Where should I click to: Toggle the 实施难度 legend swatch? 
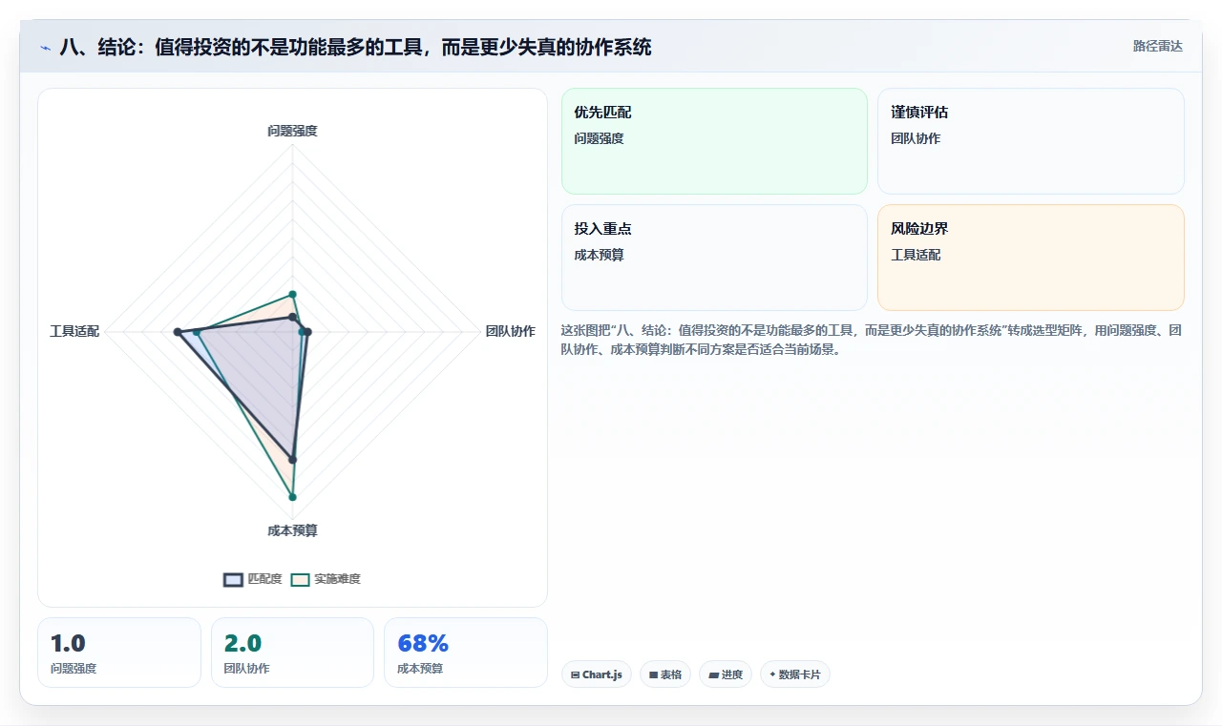coord(301,579)
